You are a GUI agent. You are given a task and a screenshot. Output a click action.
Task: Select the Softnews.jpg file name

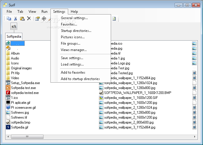pyautogui.click(x=20, y=113)
